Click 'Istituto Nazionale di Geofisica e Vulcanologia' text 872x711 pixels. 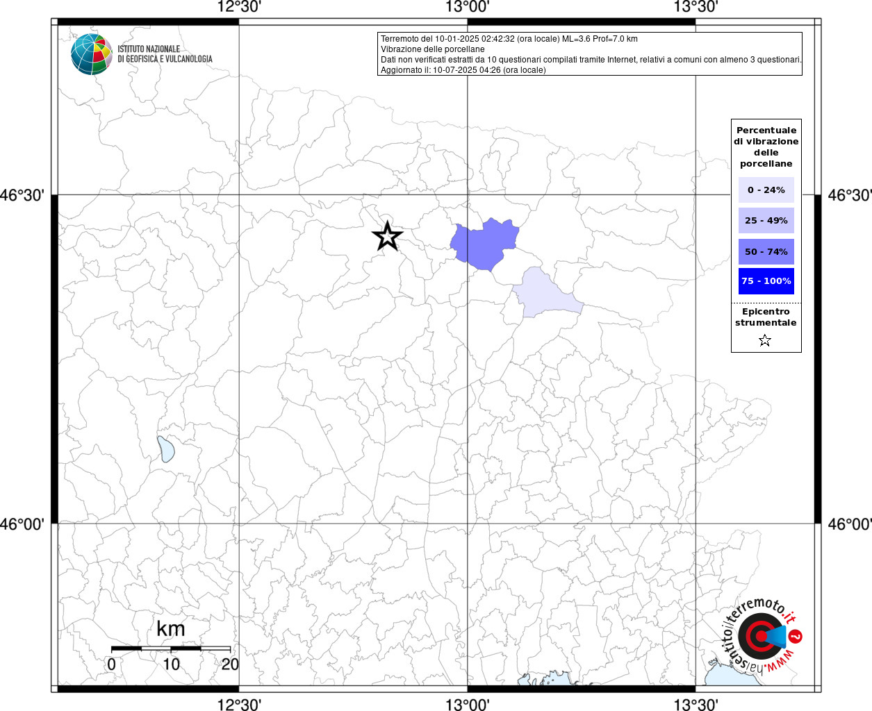click(165, 54)
